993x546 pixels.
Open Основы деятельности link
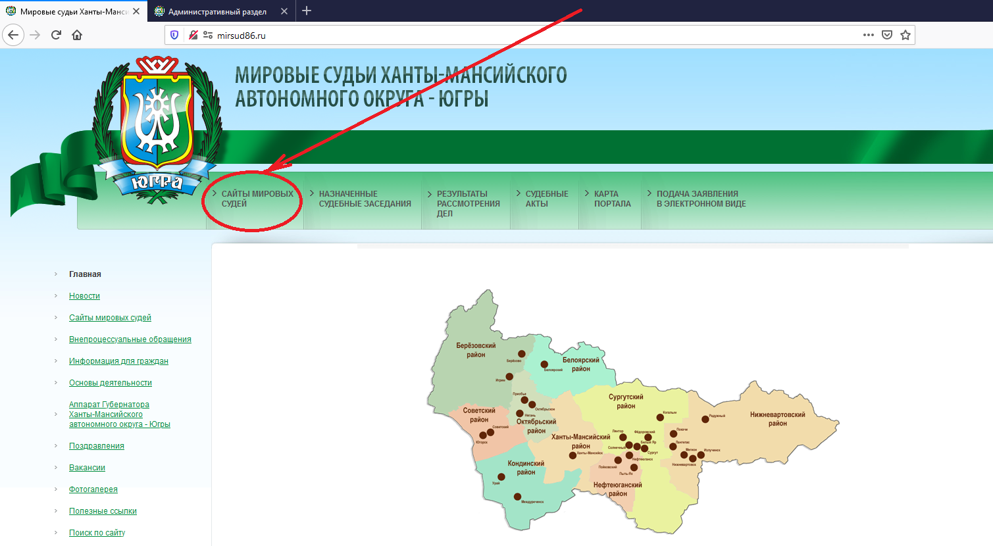pos(111,383)
